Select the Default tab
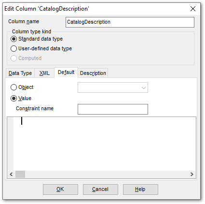The width and height of the screenshot is (205, 204). (66, 73)
